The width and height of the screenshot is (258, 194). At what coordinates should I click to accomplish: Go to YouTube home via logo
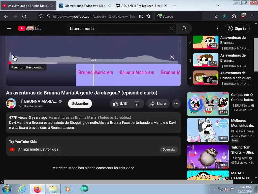point(29,28)
